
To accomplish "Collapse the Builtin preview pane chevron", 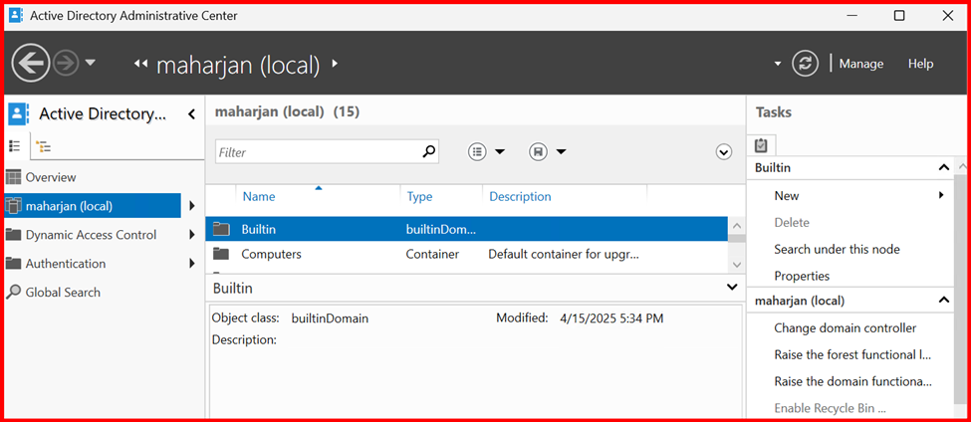I will click(733, 287).
